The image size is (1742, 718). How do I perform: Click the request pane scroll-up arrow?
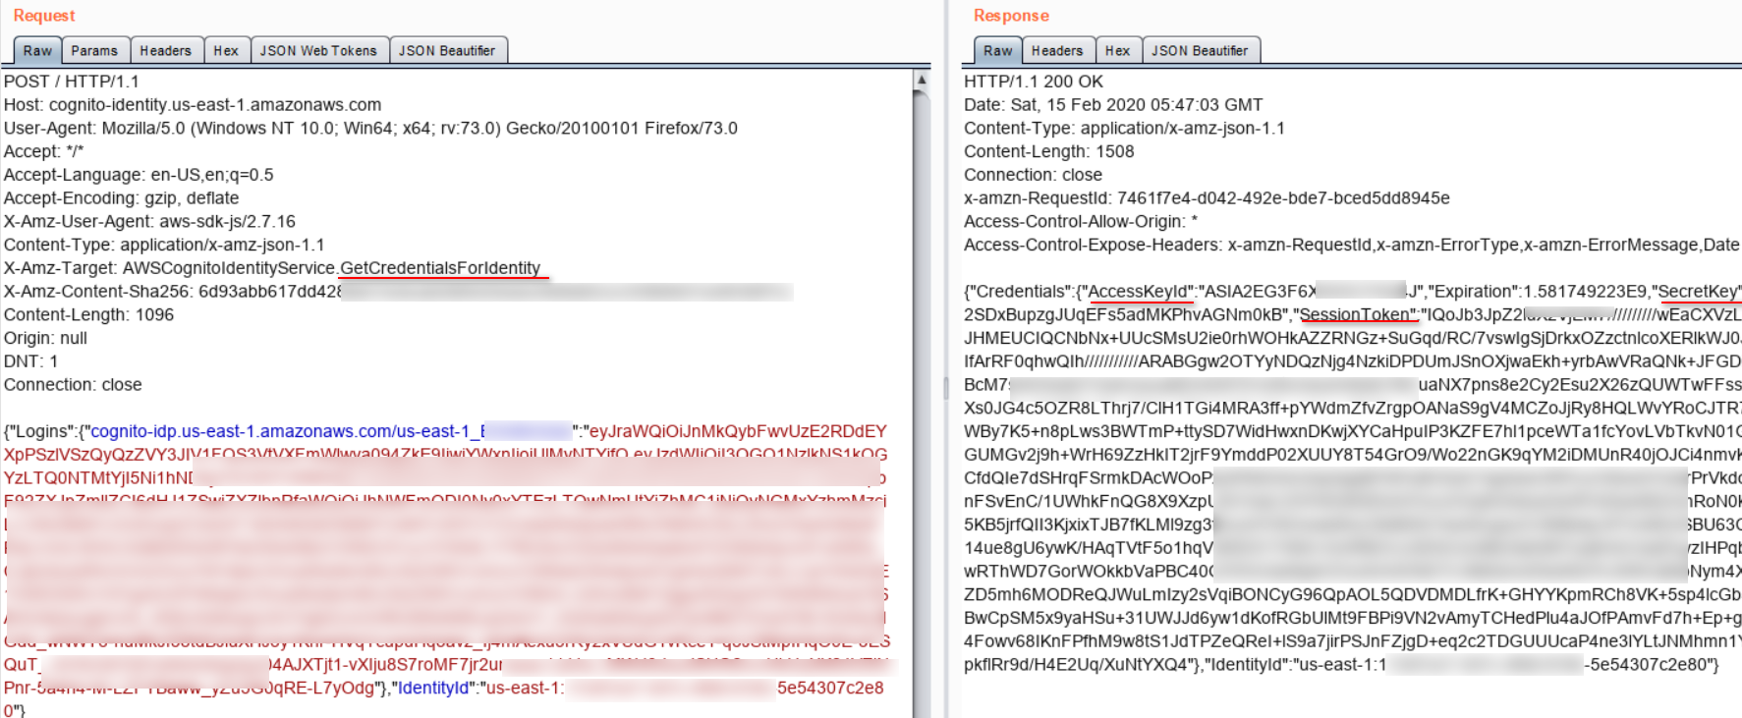(x=922, y=79)
